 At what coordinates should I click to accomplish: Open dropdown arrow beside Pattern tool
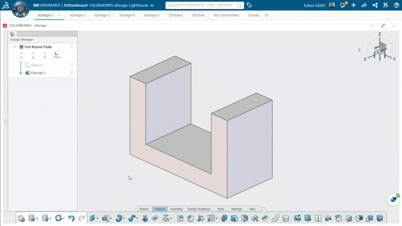click(217, 218)
